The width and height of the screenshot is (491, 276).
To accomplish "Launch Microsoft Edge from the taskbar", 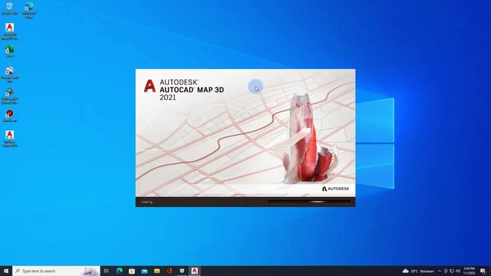I will [120, 271].
